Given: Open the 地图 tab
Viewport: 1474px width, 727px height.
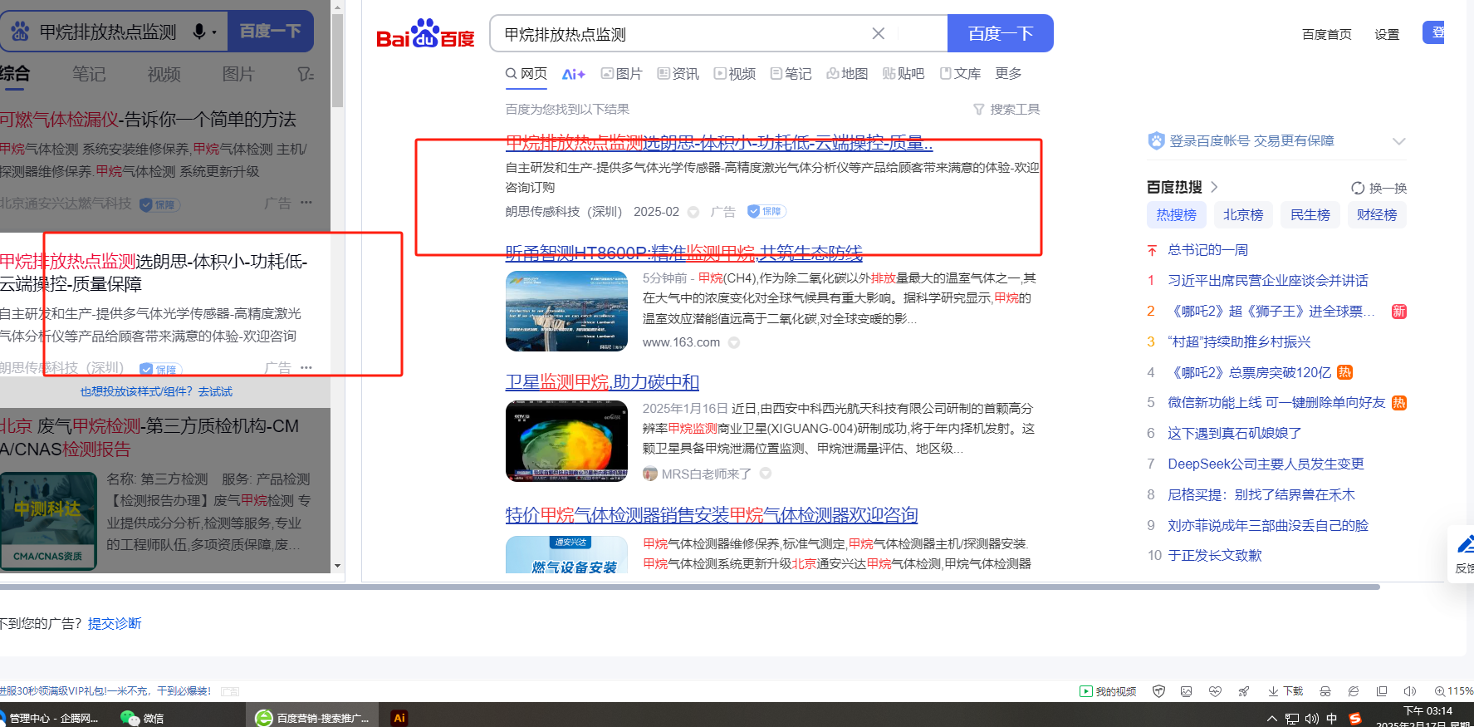Looking at the screenshot, I should (x=847, y=74).
